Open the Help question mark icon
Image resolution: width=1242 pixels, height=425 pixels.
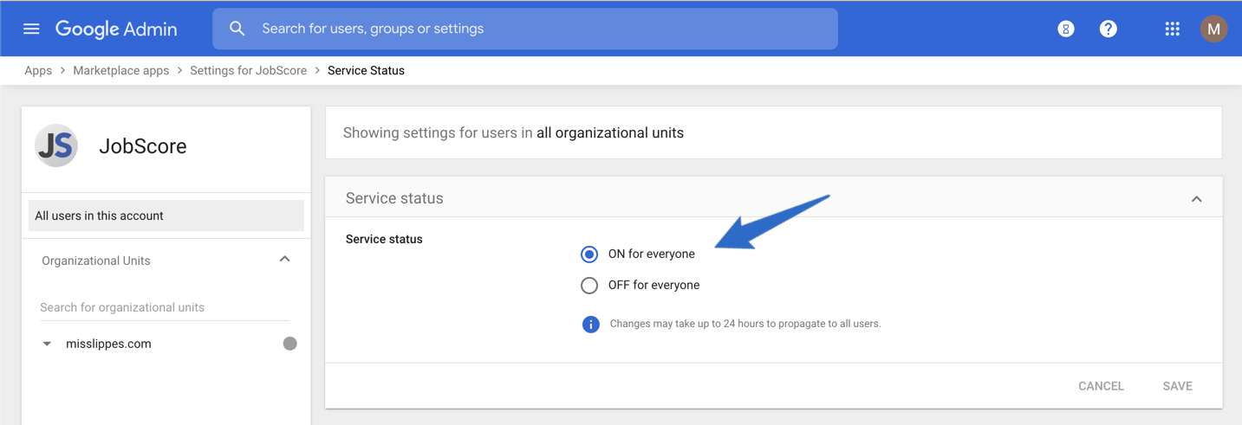click(x=1109, y=29)
